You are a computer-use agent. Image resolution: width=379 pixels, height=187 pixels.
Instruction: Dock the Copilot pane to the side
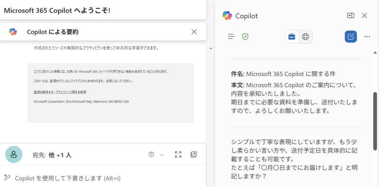coord(351,15)
